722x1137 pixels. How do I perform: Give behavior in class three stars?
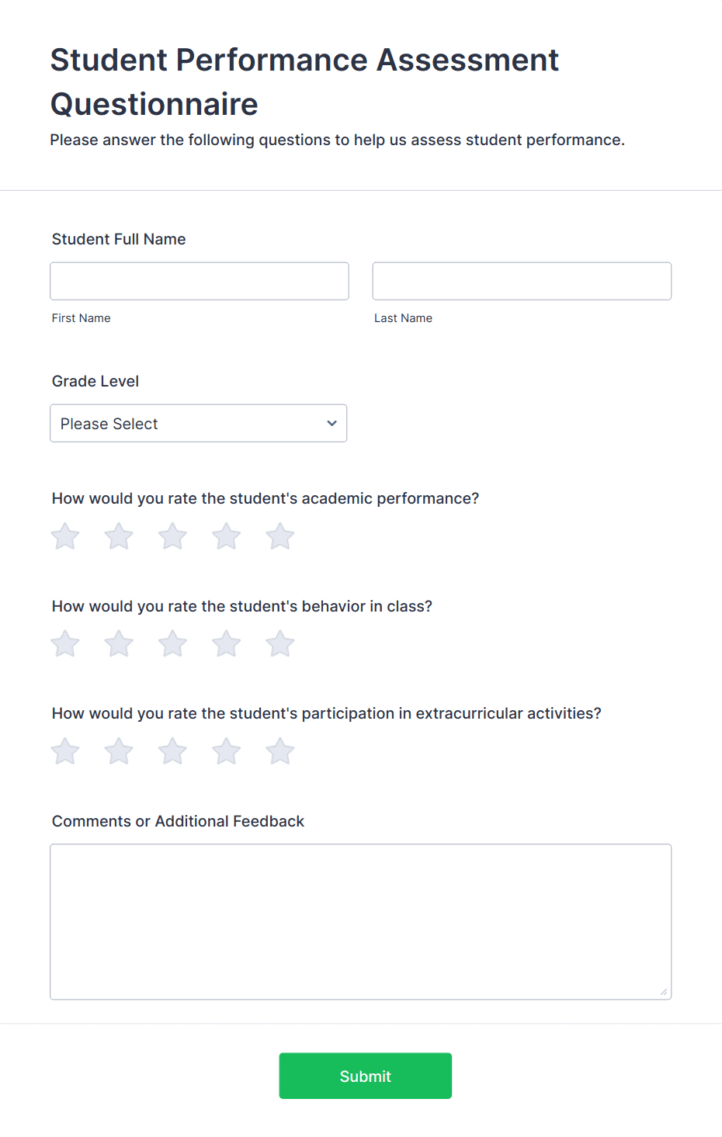pyautogui.click(x=172, y=644)
